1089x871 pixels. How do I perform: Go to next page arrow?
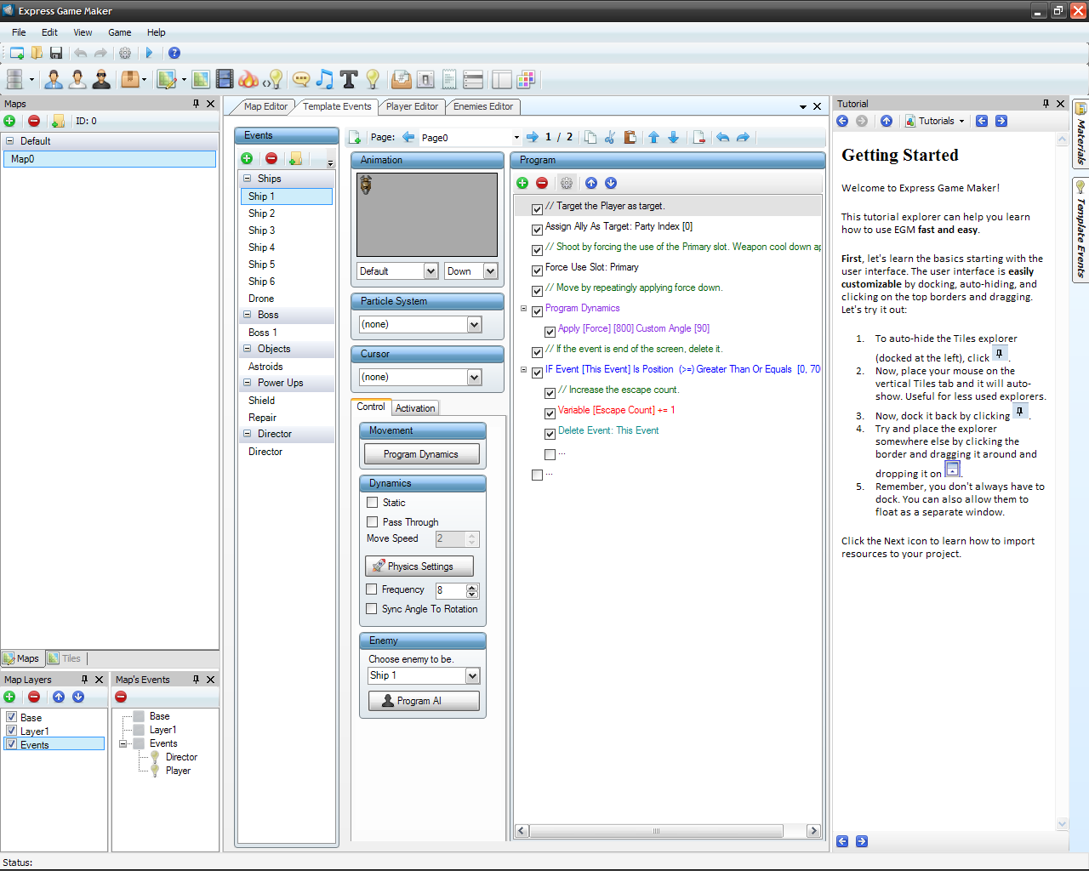(x=533, y=137)
